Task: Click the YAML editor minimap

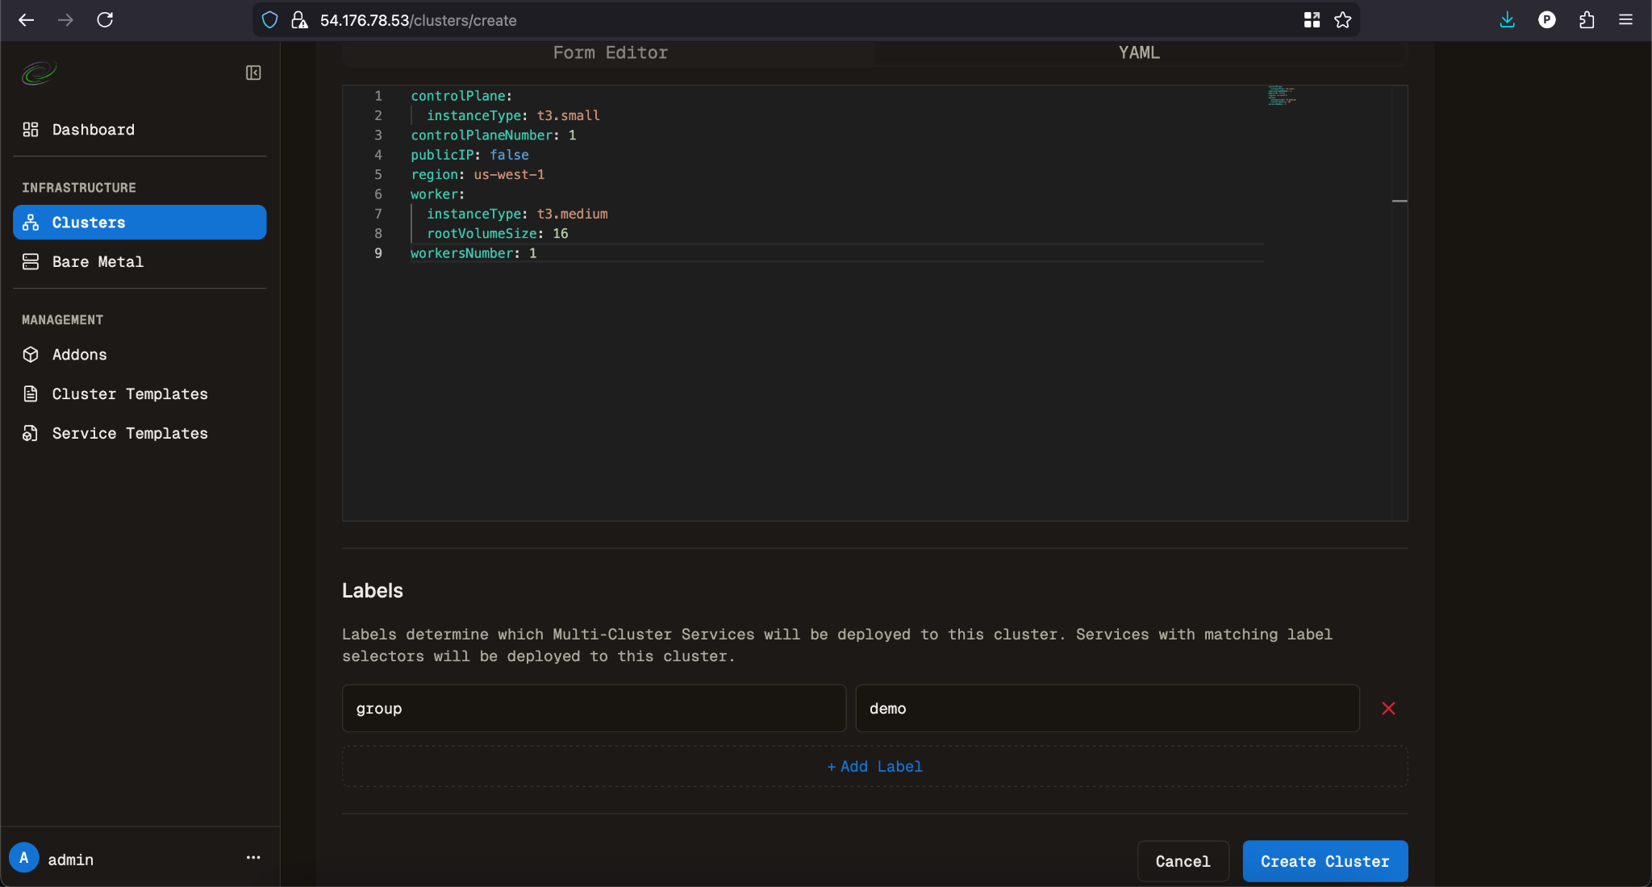Action: 1281,96
